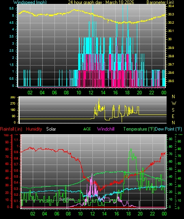
Task: Click the "Barometer (.in)" axis title
Action: 160,2
